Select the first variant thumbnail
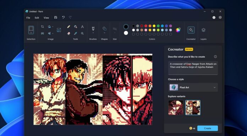 [x=176, y=108]
